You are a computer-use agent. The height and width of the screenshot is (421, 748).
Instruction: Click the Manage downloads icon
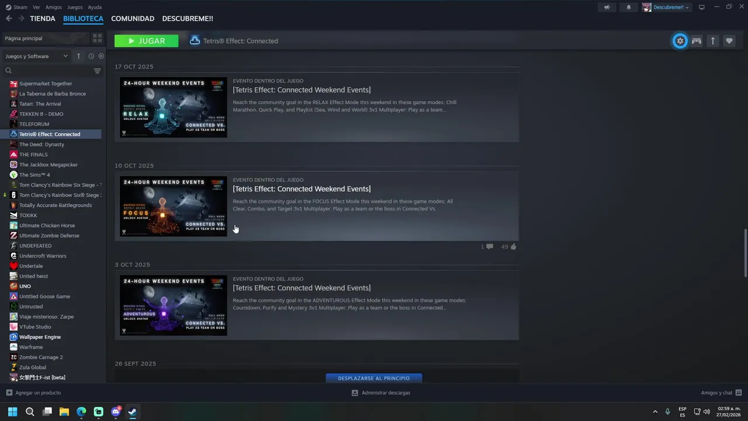click(355, 393)
